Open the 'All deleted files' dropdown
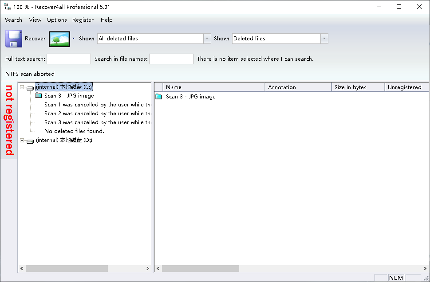The height and width of the screenshot is (282, 430). point(207,39)
